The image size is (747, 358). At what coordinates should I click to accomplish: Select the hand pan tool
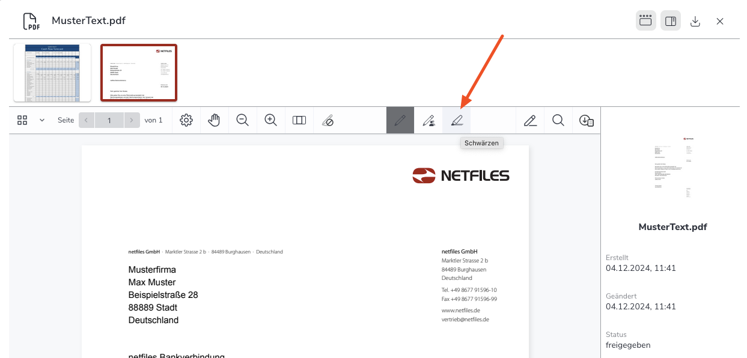pos(214,120)
